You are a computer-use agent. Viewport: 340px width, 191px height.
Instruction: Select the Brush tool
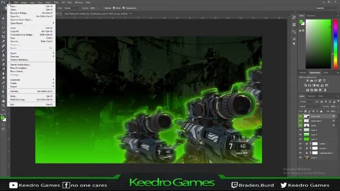pos(3,50)
